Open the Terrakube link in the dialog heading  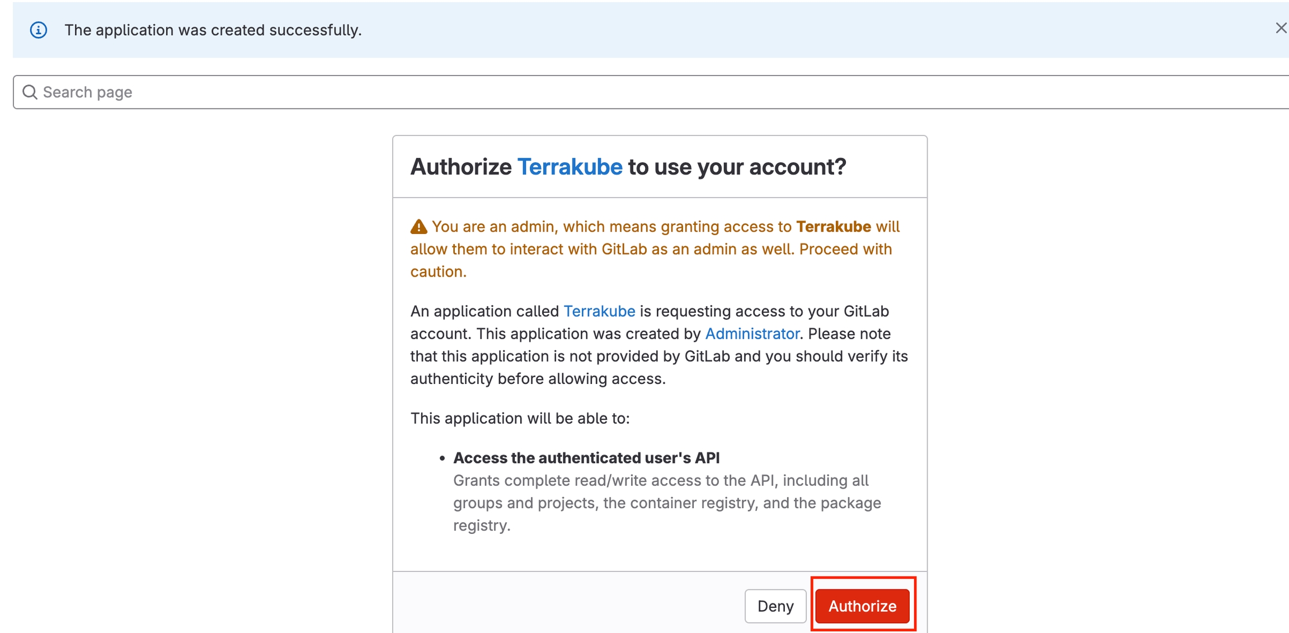coord(570,167)
